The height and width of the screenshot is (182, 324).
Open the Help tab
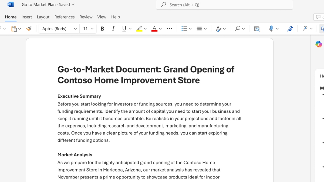coord(116,17)
